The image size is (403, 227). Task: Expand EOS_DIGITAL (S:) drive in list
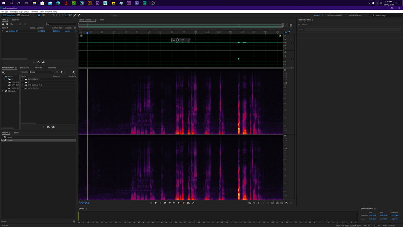pos(22,85)
